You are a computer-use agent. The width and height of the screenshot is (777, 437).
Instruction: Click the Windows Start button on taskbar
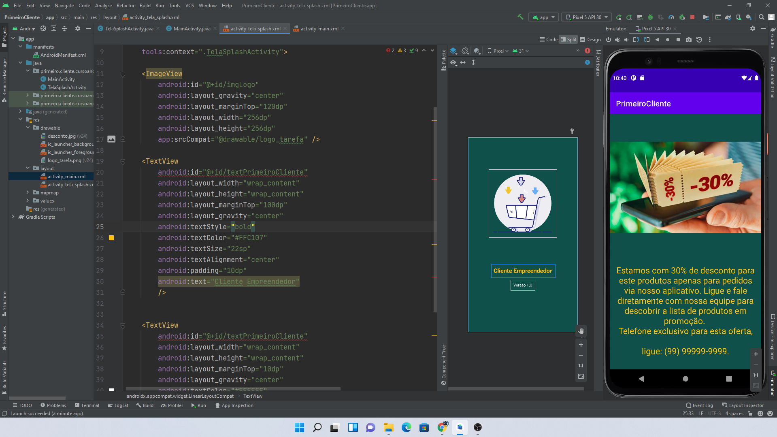point(300,427)
